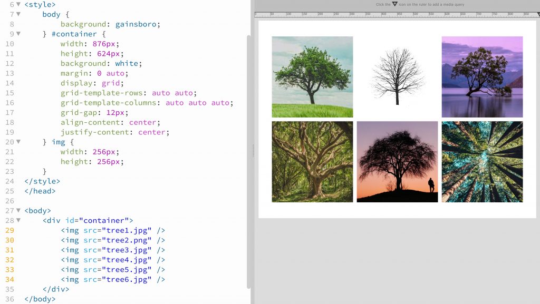Click the "tree6.jpg" source string
The image size is (540, 304).
(127, 280)
